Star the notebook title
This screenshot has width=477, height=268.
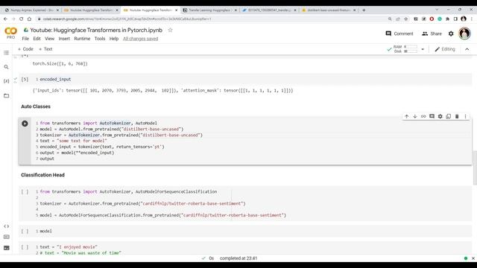click(x=171, y=30)
